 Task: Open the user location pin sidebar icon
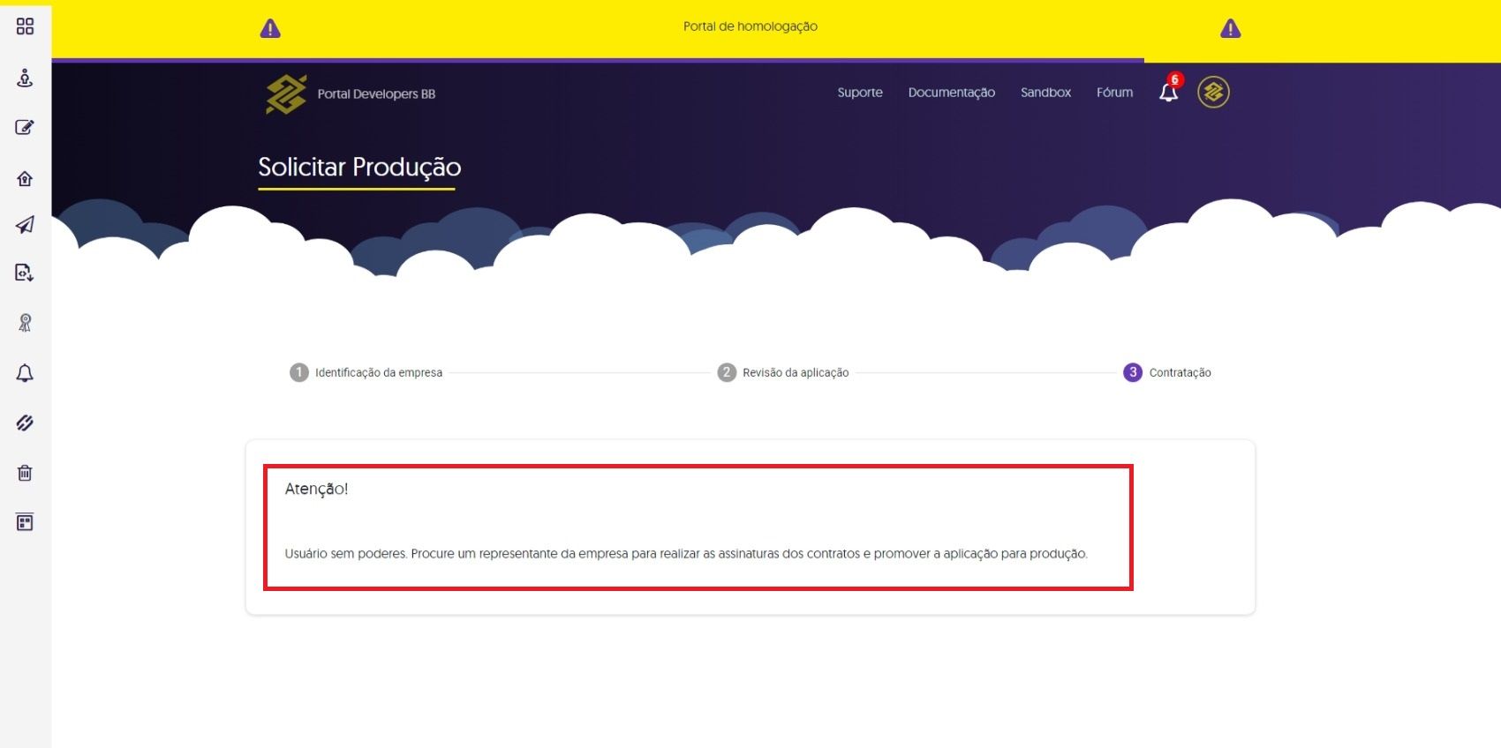pos(25,78)
